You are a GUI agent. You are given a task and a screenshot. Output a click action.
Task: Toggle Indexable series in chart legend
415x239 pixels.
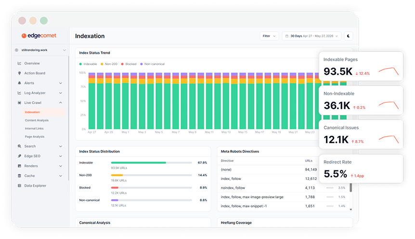[x=88, y=64]
